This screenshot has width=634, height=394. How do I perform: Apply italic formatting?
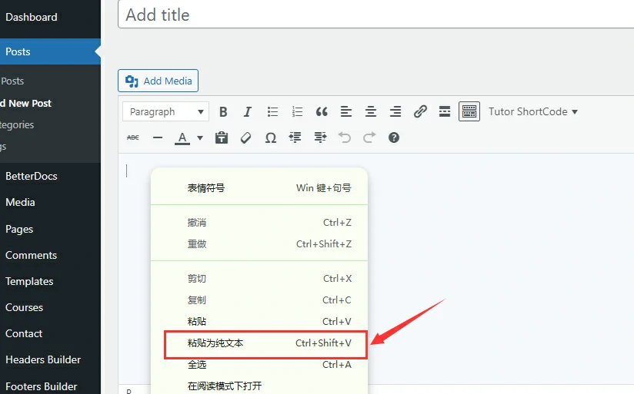coord(248,112)
